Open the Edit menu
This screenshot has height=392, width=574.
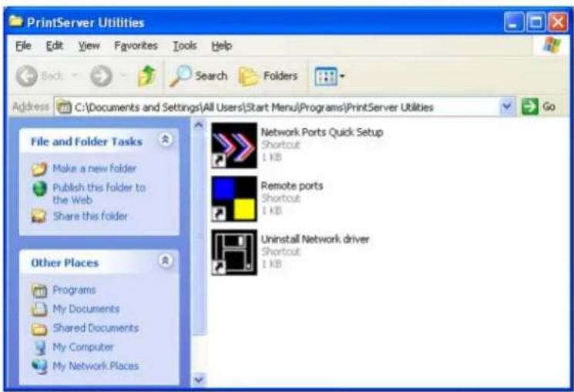tap(55, 45)
